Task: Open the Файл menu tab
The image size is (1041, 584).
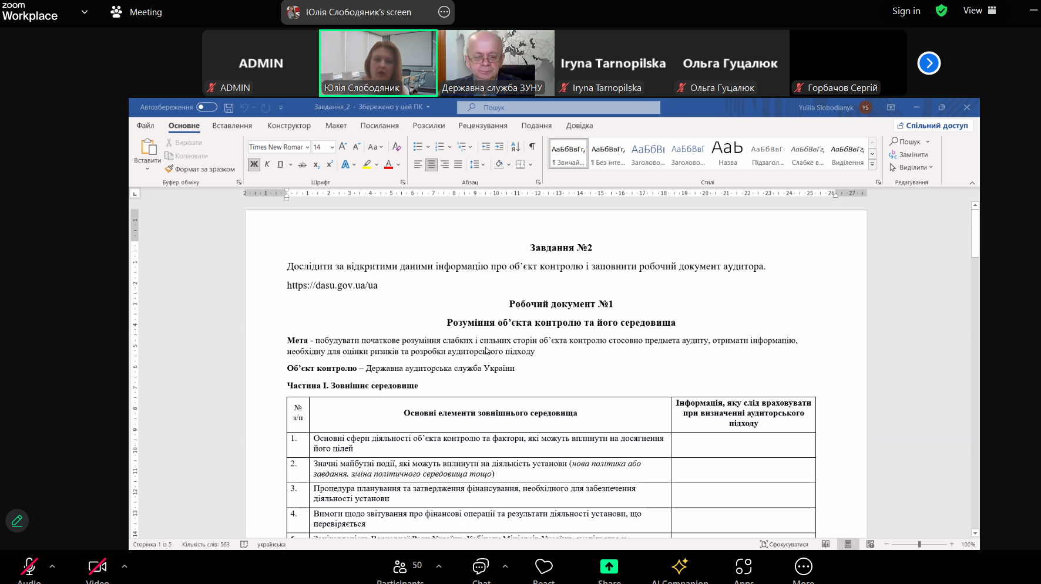Action: tap(145, 126)
